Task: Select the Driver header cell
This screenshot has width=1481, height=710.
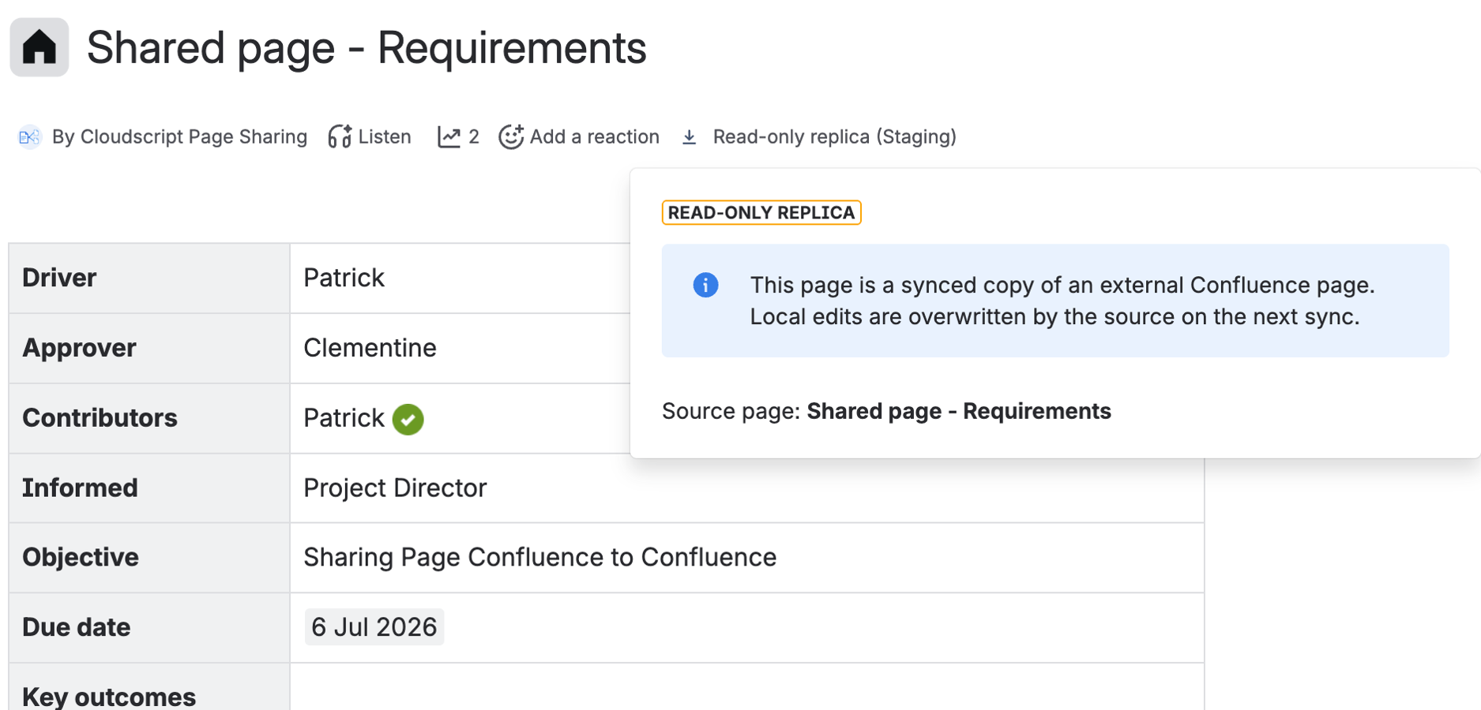Action: coord(149,278)
